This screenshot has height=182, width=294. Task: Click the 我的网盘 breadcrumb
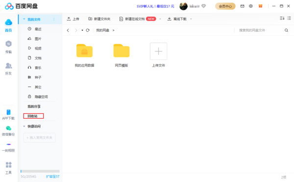(x=103, y=30)
